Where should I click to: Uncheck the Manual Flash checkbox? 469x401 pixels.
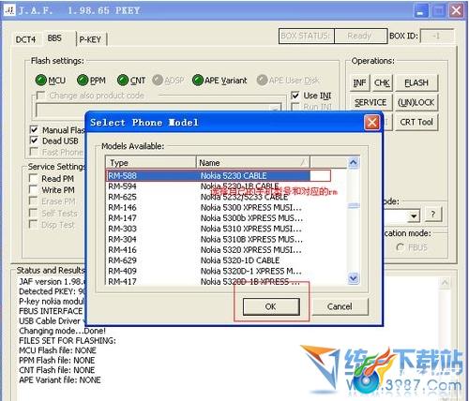coord(34,129)
